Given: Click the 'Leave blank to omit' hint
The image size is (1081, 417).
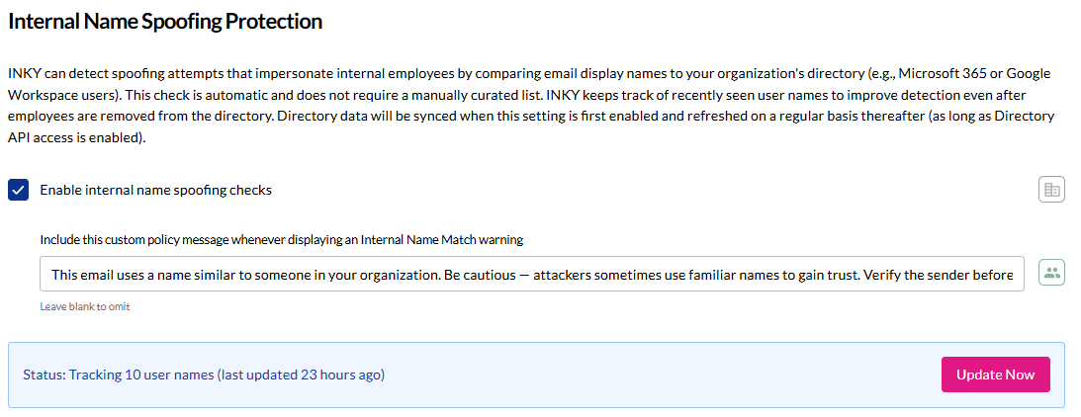Looking at the screenshot, I should (85, 306).
